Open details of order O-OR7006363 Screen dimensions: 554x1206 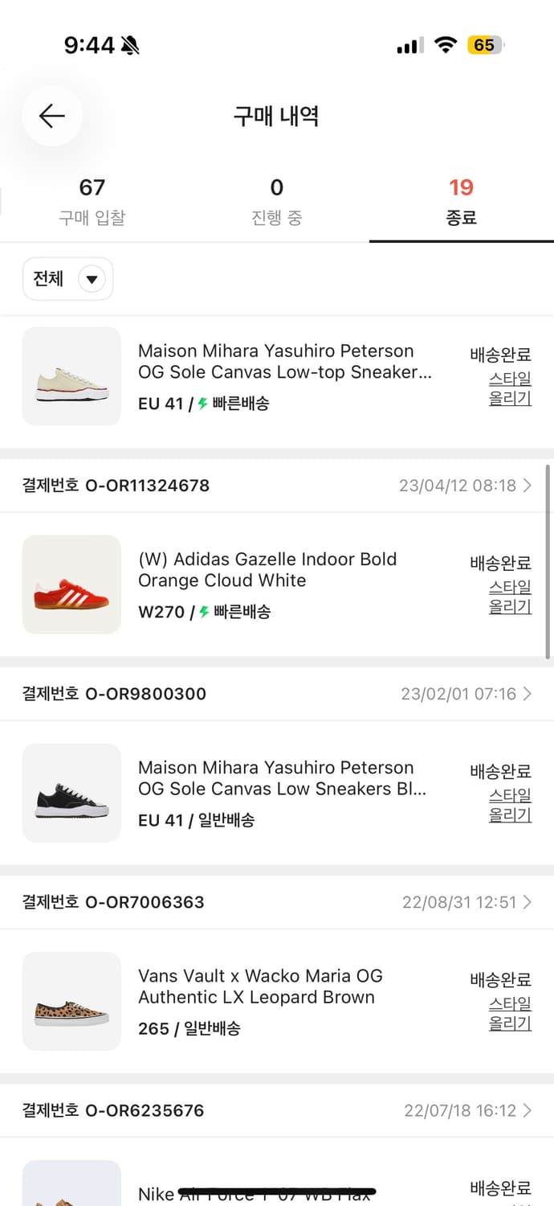[x=526, y=901]
